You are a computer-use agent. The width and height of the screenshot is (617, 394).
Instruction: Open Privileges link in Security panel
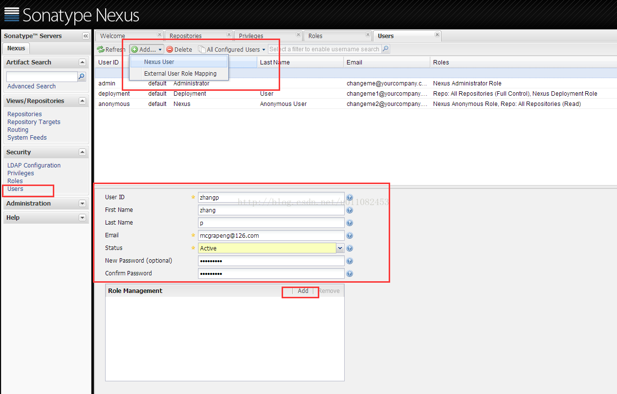tap(21, 173)
